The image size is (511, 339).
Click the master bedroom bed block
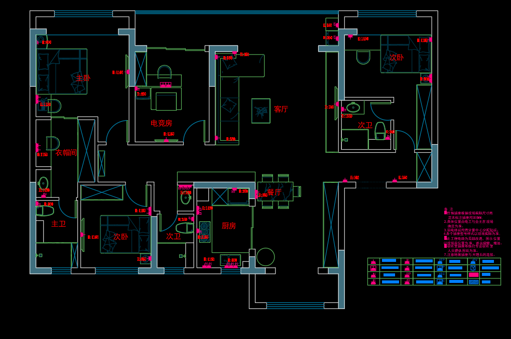coord(62,71)
